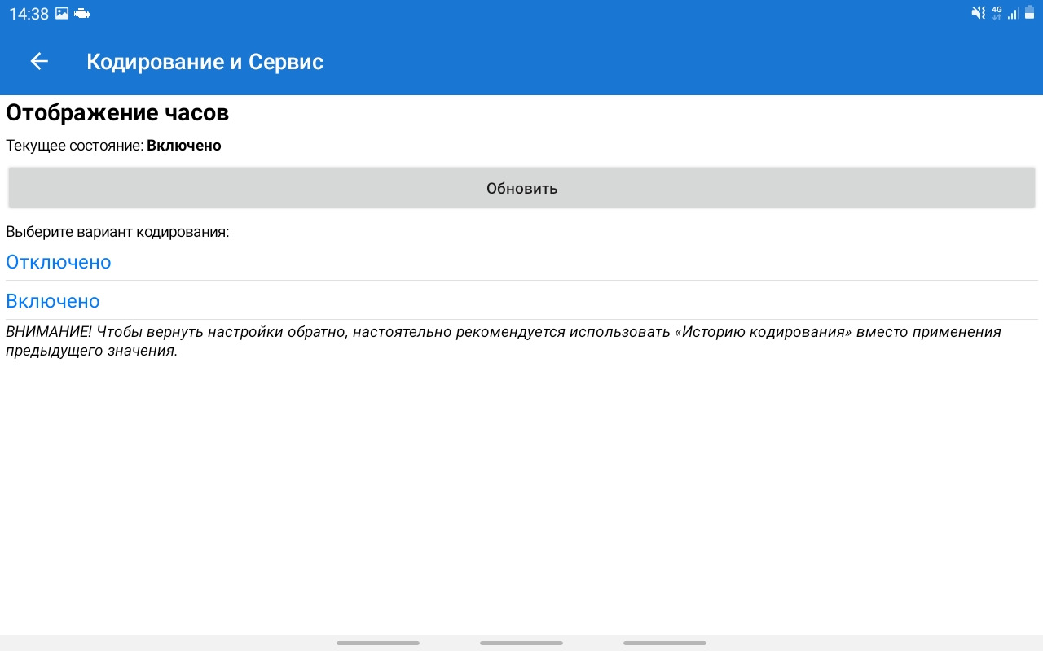Tap the 4G network indicator icon
This screenshot has height=651, width=1043.
pos(997,13)
